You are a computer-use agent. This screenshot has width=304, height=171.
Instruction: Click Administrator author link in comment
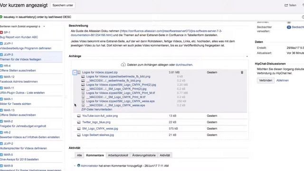coord(89,166)
